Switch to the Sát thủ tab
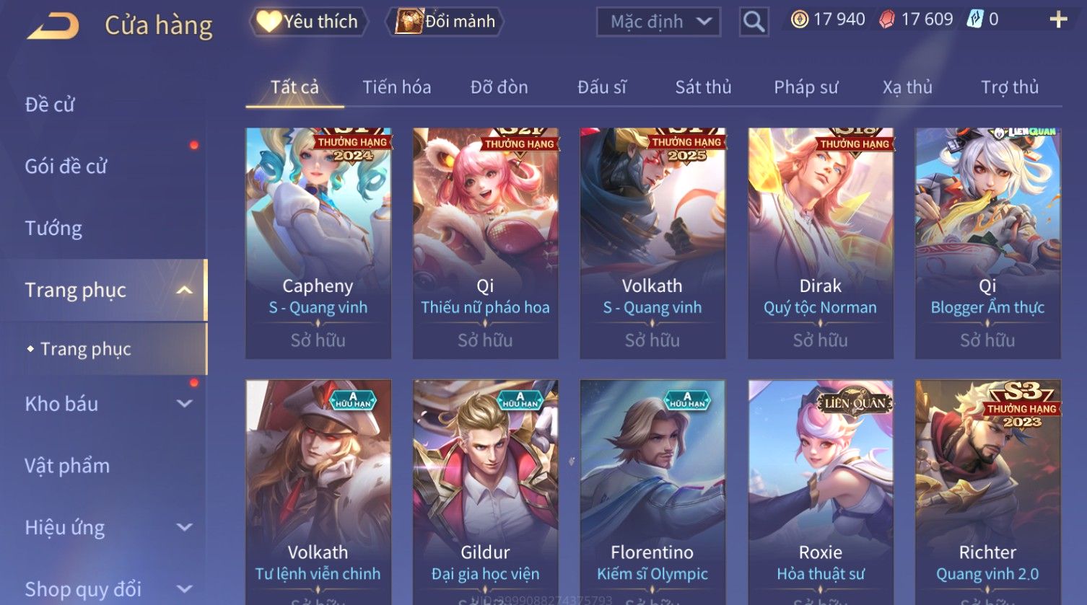The width and height of the screenshot is (1087, 605). (703, 87)
